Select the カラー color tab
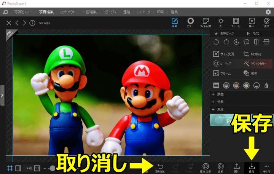Image resolution: width=274 pixels, height=174 pixels. 191,23
